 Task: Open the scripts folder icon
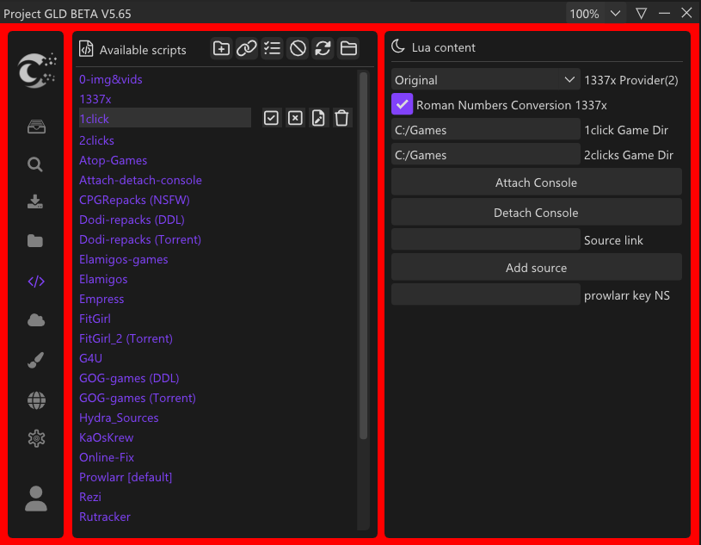point(348,48)
